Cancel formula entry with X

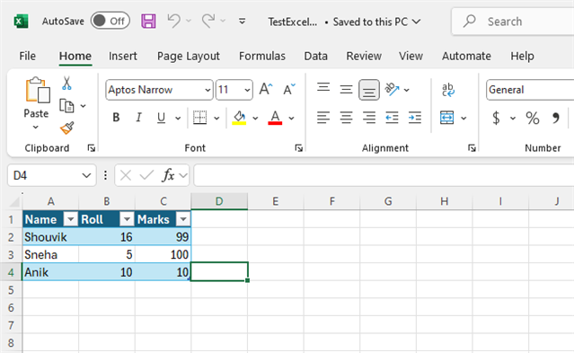[126, 175]
